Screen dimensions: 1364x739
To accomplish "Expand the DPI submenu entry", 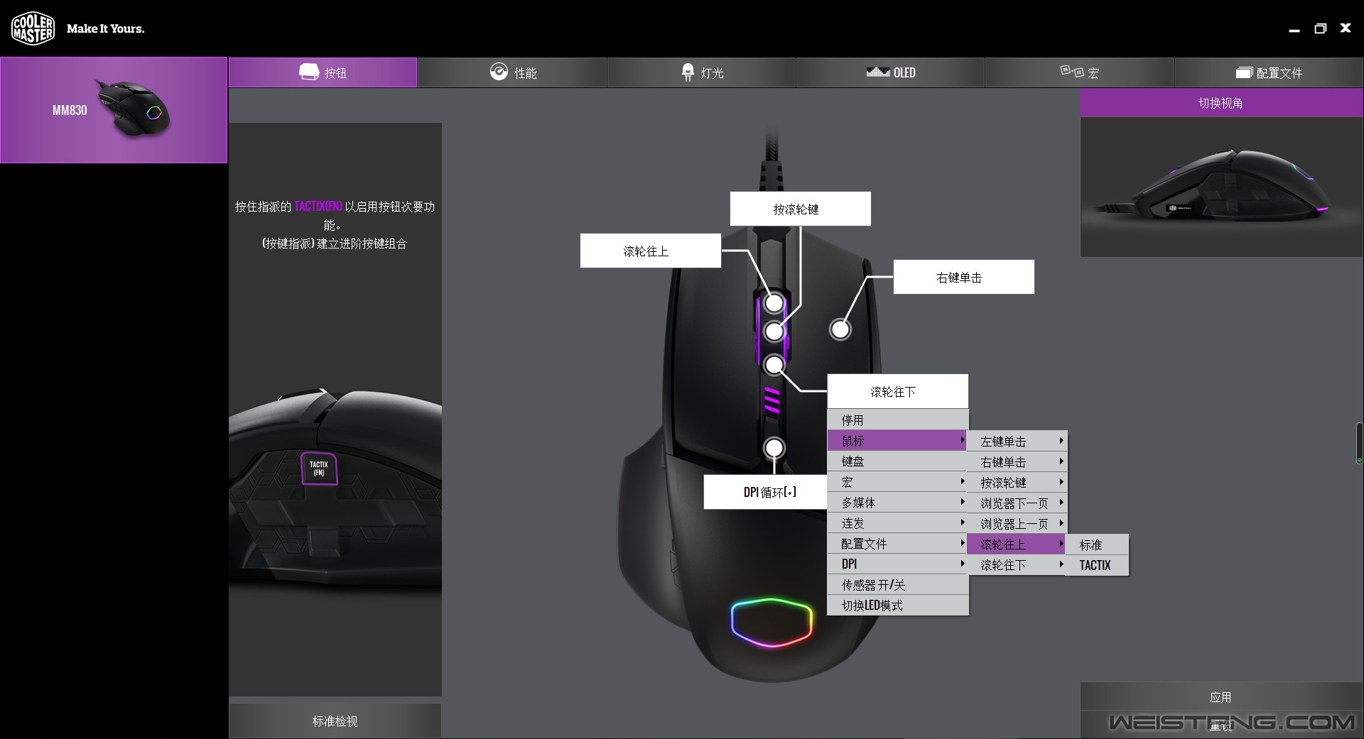I will (x=898, y=564).
